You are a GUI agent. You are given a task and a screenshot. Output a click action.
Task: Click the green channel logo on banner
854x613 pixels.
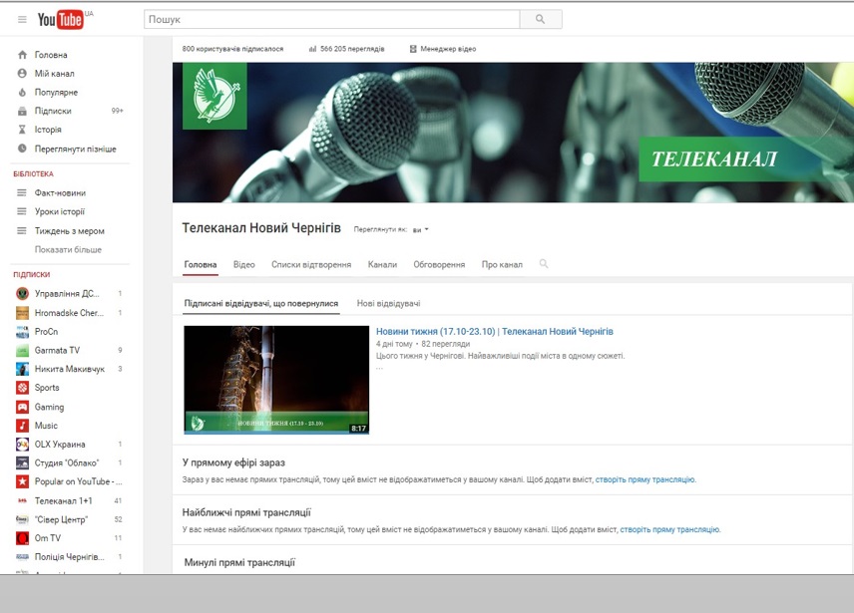click(x=214, y=96)
